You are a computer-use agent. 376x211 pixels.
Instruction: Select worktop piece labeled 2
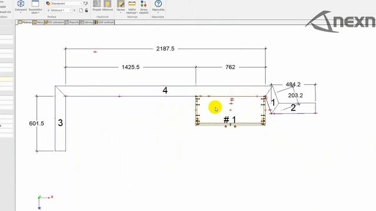pyautogui.click(x=293, y=108)
